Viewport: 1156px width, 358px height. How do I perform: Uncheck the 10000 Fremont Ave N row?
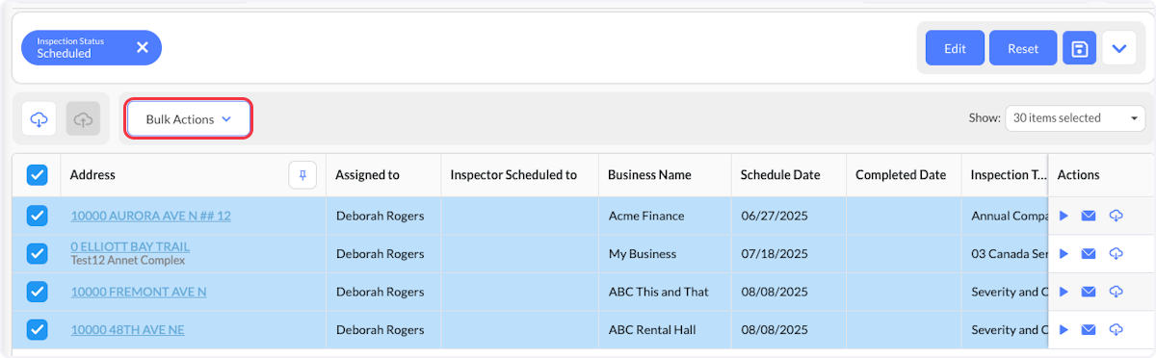tap(37, 292)
